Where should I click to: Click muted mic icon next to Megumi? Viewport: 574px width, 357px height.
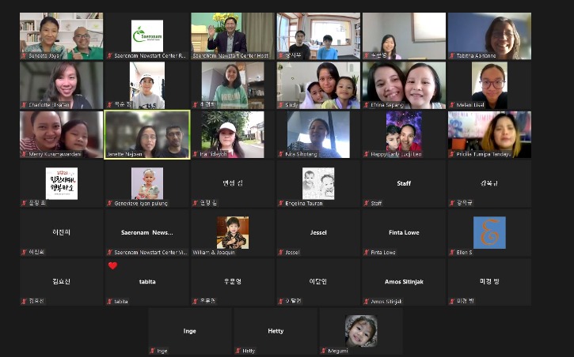(324, 351)
